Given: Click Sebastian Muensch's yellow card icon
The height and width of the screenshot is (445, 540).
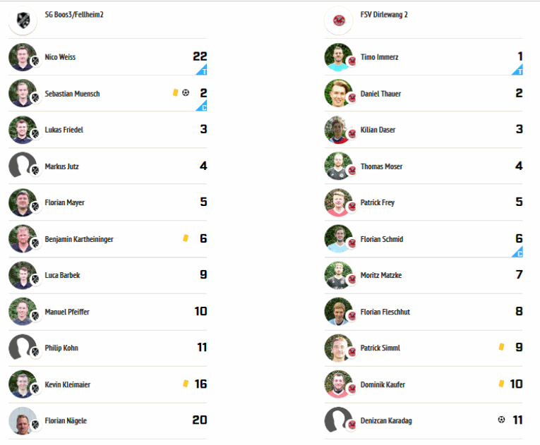Looking at the screenshot, I should 176,92.
